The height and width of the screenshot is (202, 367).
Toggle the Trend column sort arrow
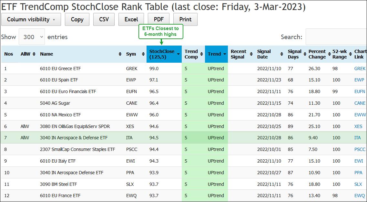tap(225, 54)
